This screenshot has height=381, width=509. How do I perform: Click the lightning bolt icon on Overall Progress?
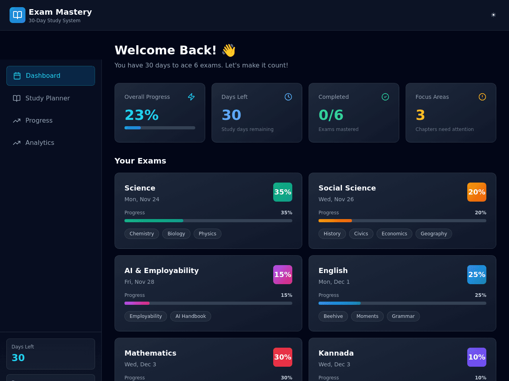pos(191,97)
